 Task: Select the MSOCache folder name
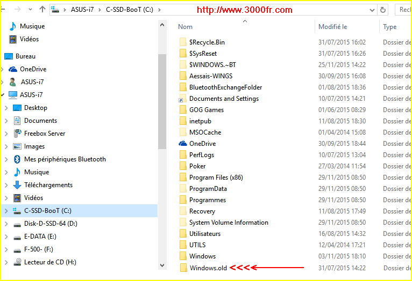pyautogui.click(x=205, y=132)
